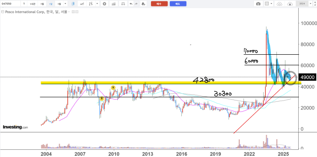Click the 2024 saved chart button
This screenshot has width=317, height=157.
point(302,4)
